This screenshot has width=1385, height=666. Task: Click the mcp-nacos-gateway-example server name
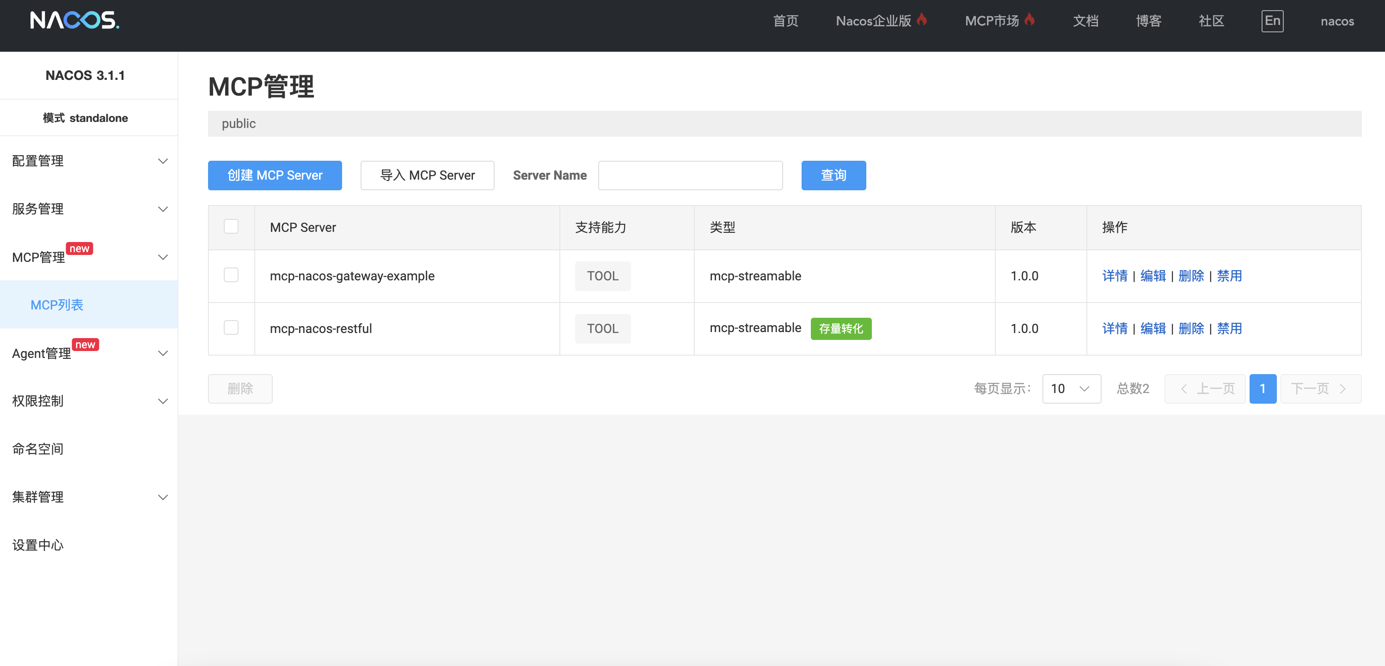pyautogui.click(x=352, y=276)
